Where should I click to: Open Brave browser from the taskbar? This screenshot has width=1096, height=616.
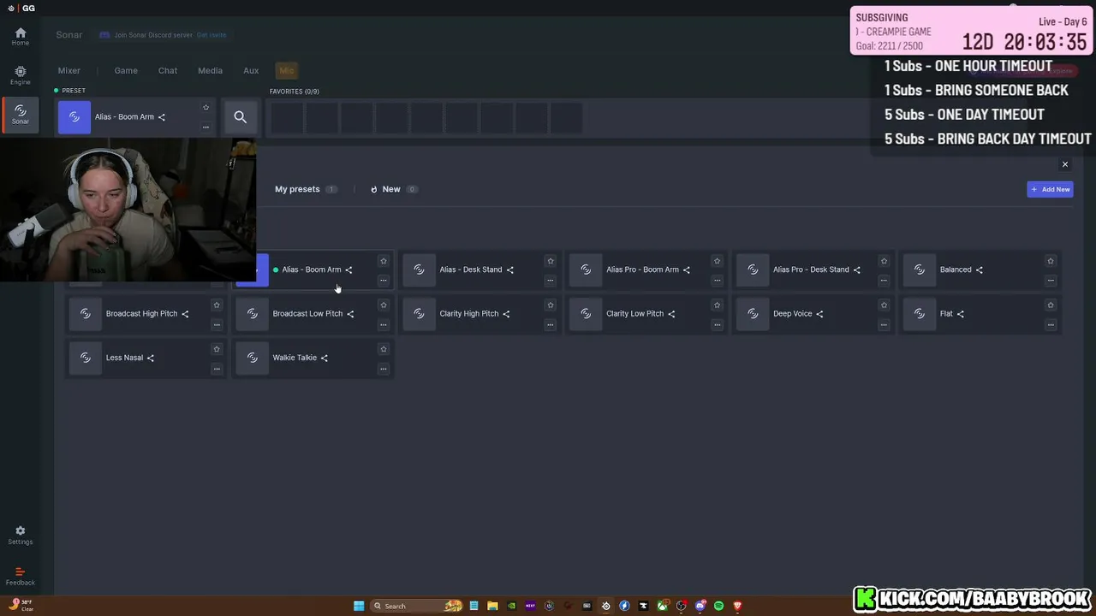[737, 606]
